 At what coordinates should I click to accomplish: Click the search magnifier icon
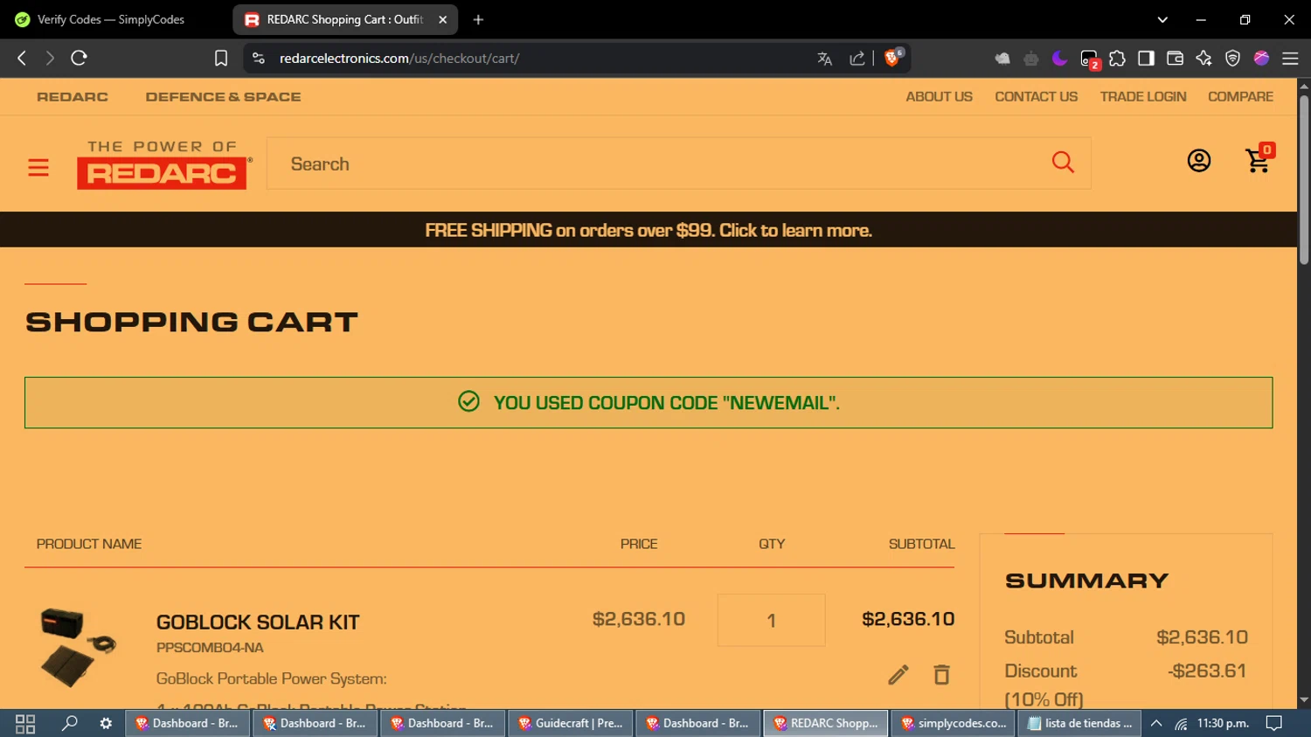1063,162
